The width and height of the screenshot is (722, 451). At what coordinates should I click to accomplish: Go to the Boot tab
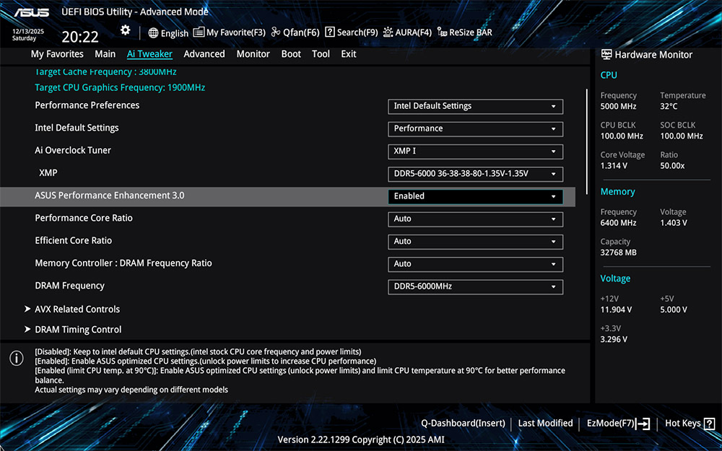[x=291, y=54]
